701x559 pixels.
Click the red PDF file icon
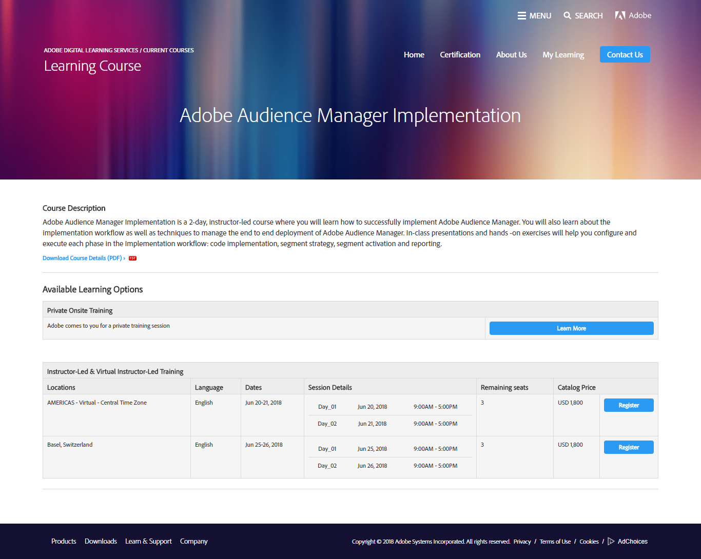pos(132,258)
